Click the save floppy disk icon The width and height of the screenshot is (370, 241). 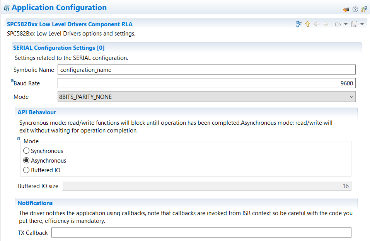[354, 24]
